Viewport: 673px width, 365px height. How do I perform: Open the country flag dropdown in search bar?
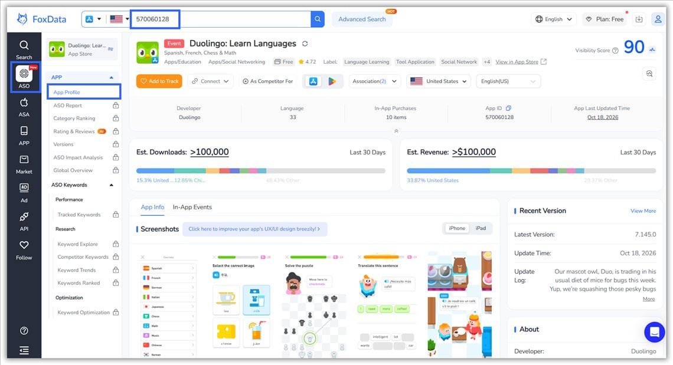point(119,19)
